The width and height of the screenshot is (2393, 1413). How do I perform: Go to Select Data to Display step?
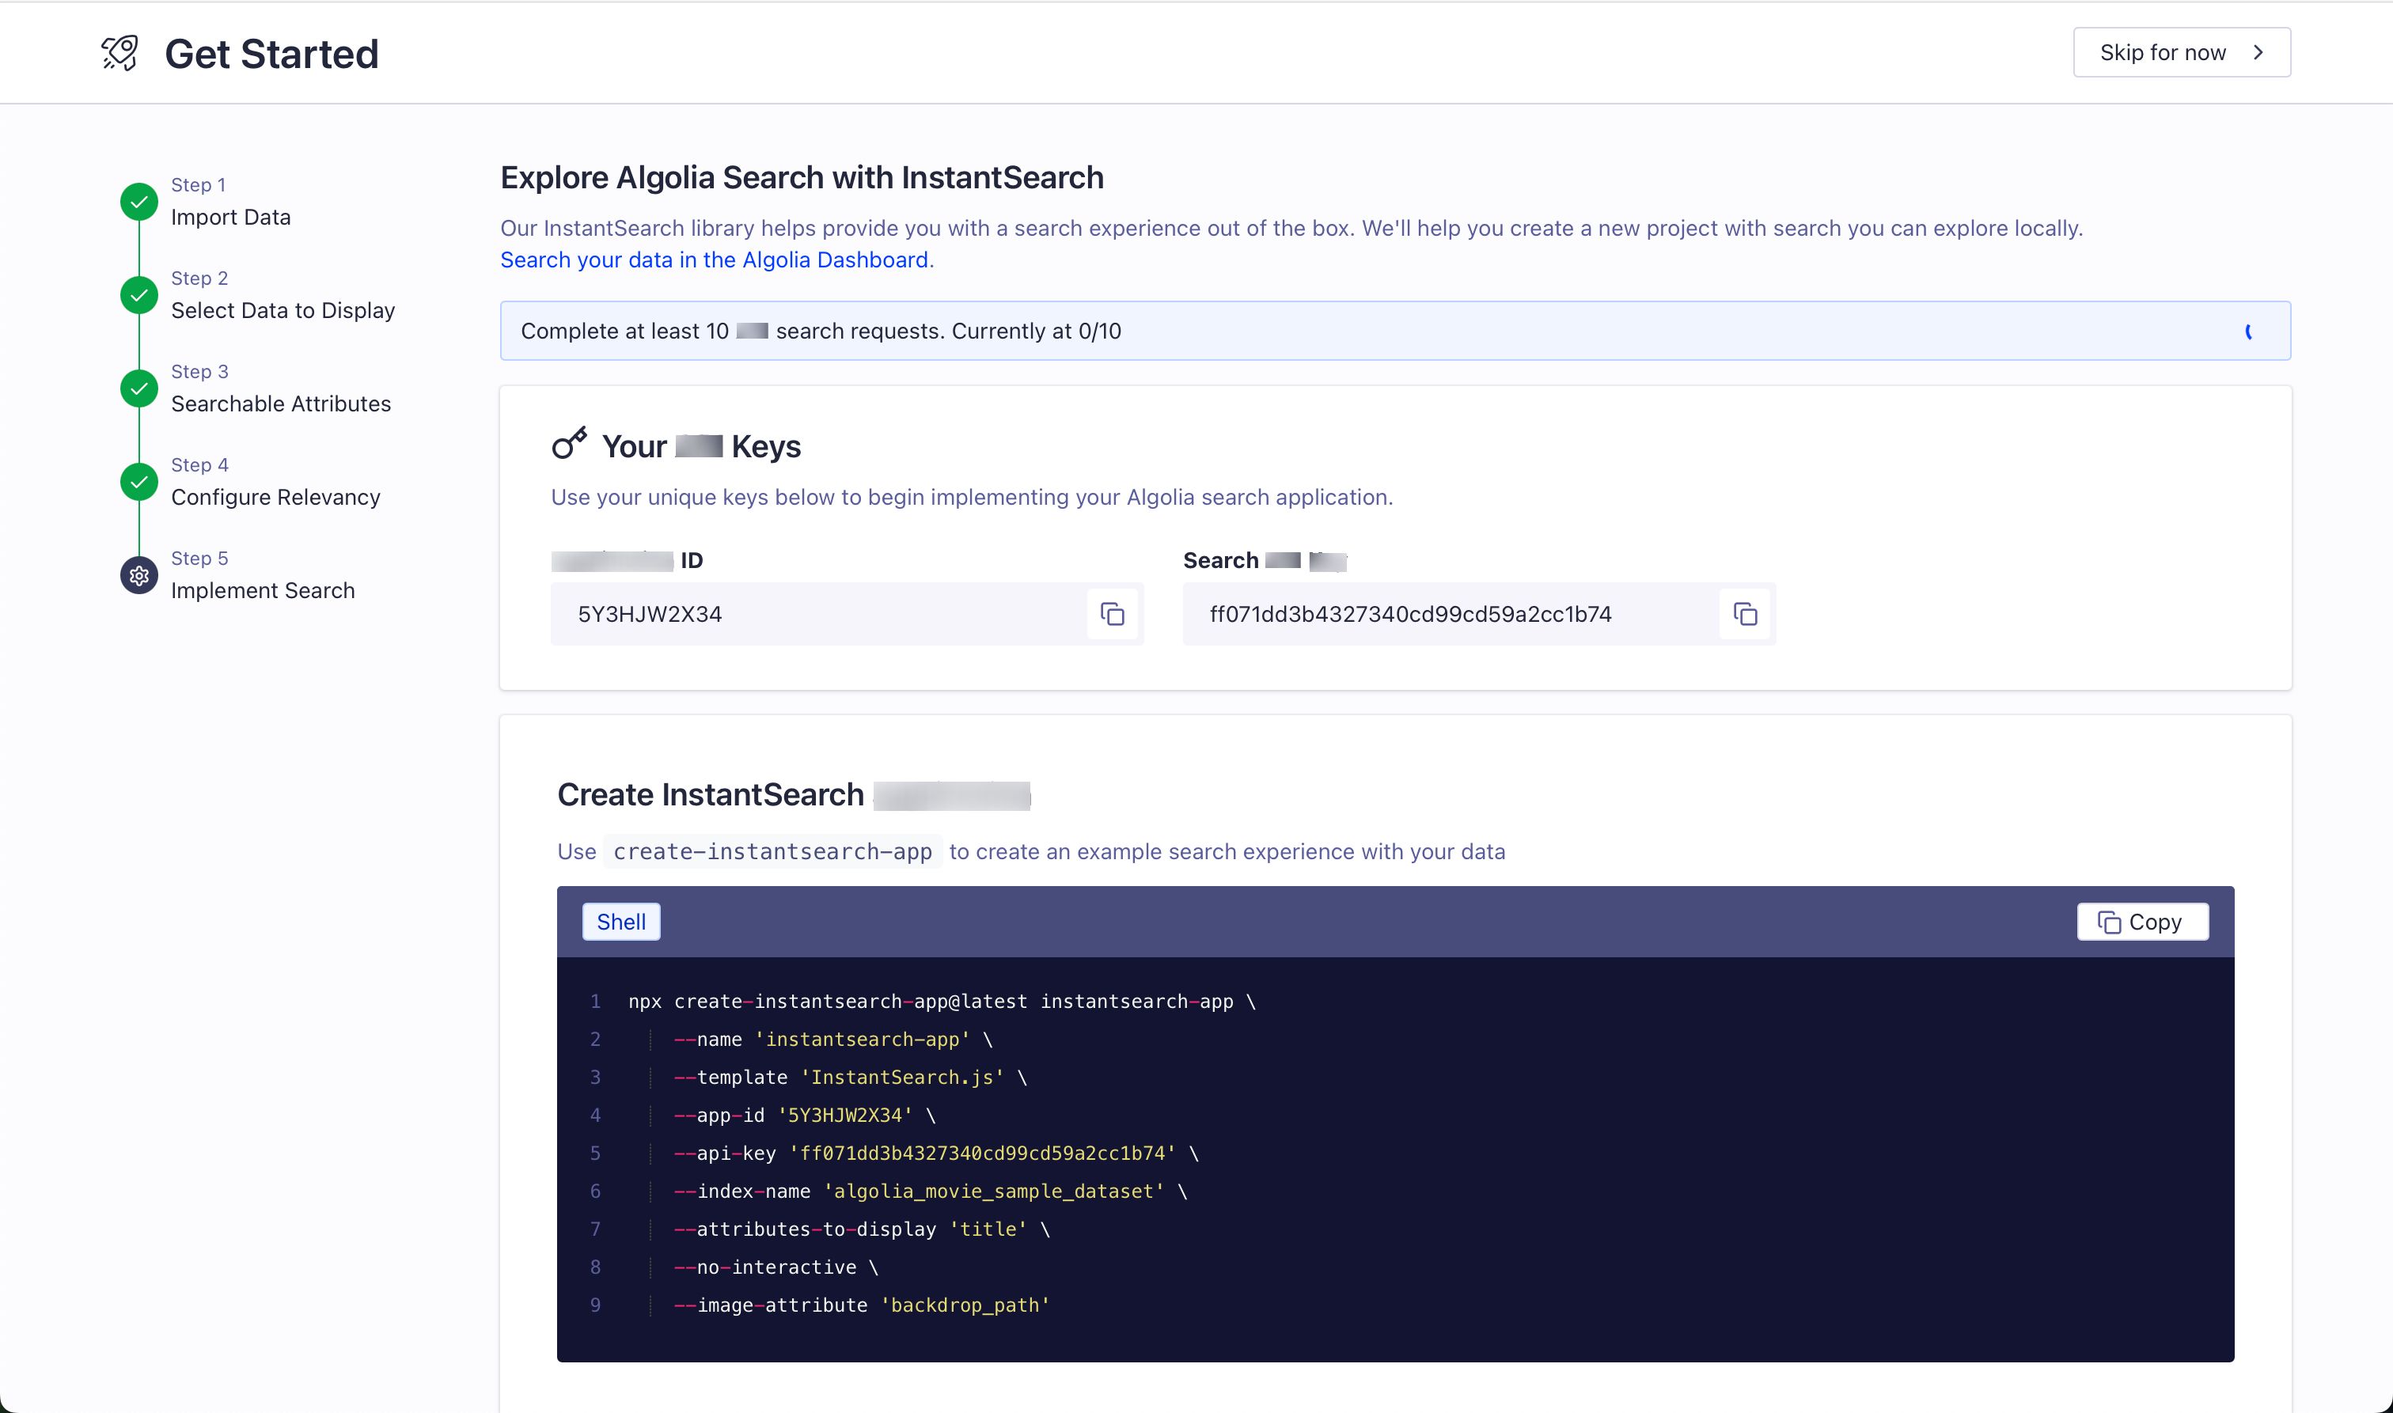pyautogui.click(x=283, y=310)
